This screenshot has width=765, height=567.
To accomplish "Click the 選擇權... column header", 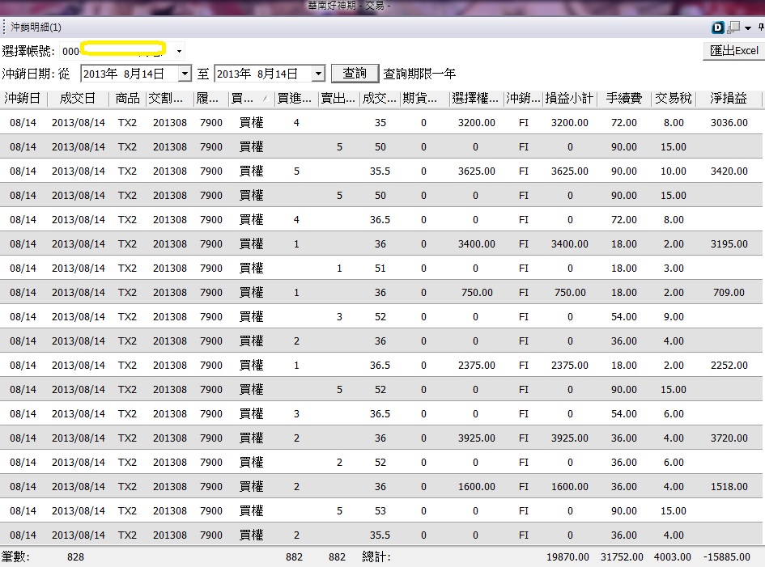I will coord(476,99).
